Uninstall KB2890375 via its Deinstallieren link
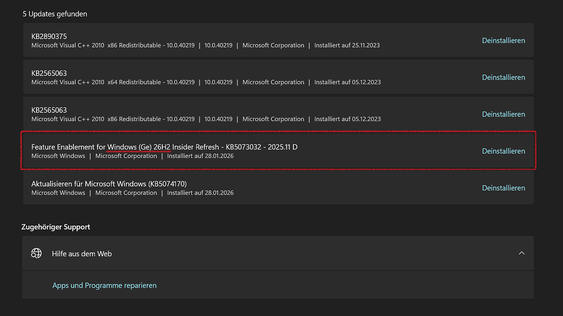The image size is (563, 316). pos(504,40)
